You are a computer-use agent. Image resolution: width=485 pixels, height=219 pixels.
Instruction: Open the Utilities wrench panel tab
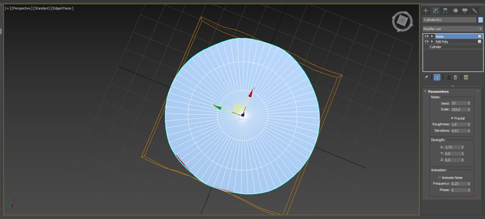click(x=474, y=11)
